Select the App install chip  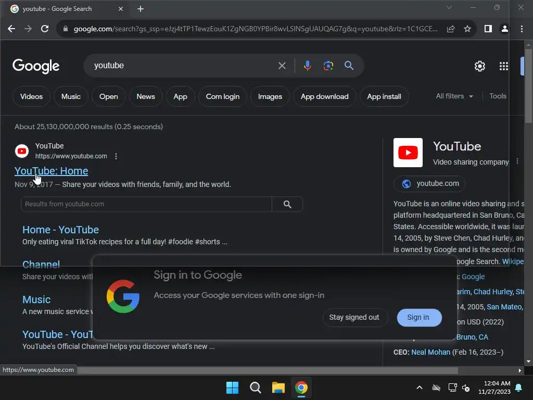(384, 96)
